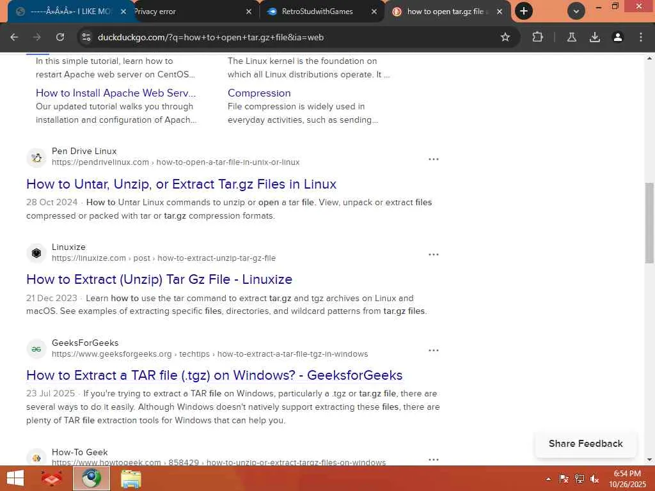The image size is (655, 491).
Task: Open the profile avatar menu
Action: point(618,37)
